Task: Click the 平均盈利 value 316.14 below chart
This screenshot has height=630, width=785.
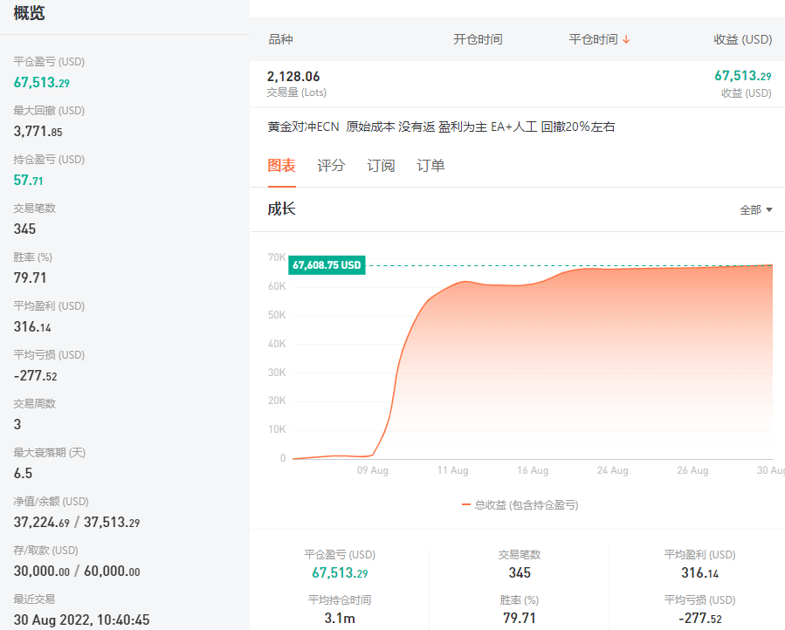Action: tap(700, 573)
